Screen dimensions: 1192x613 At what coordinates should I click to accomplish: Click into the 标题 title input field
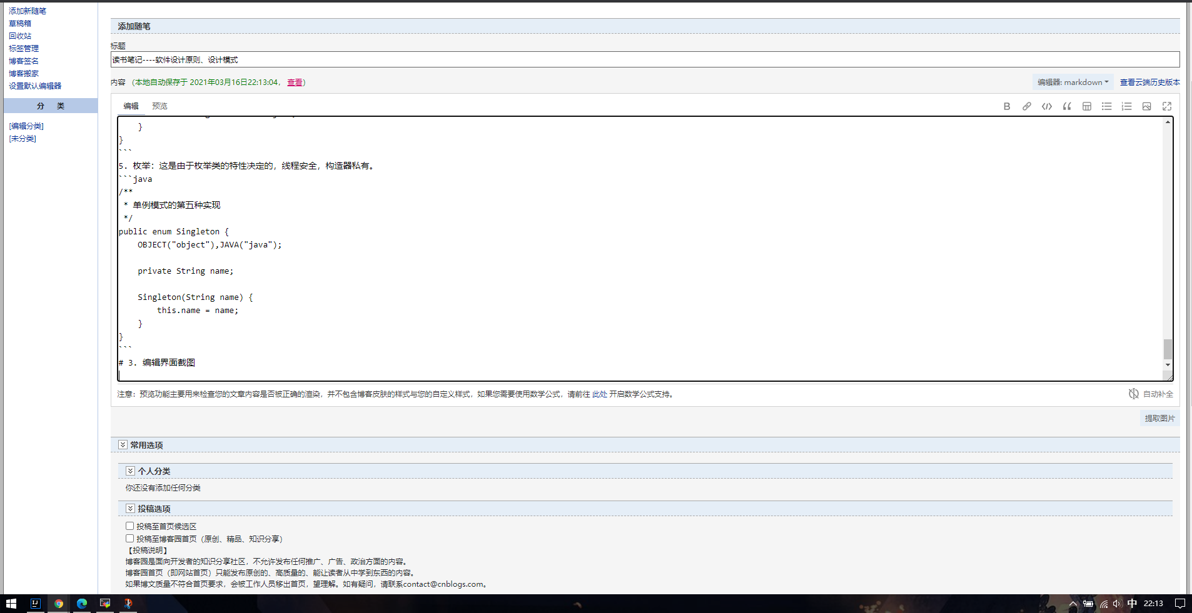[645, 60]
